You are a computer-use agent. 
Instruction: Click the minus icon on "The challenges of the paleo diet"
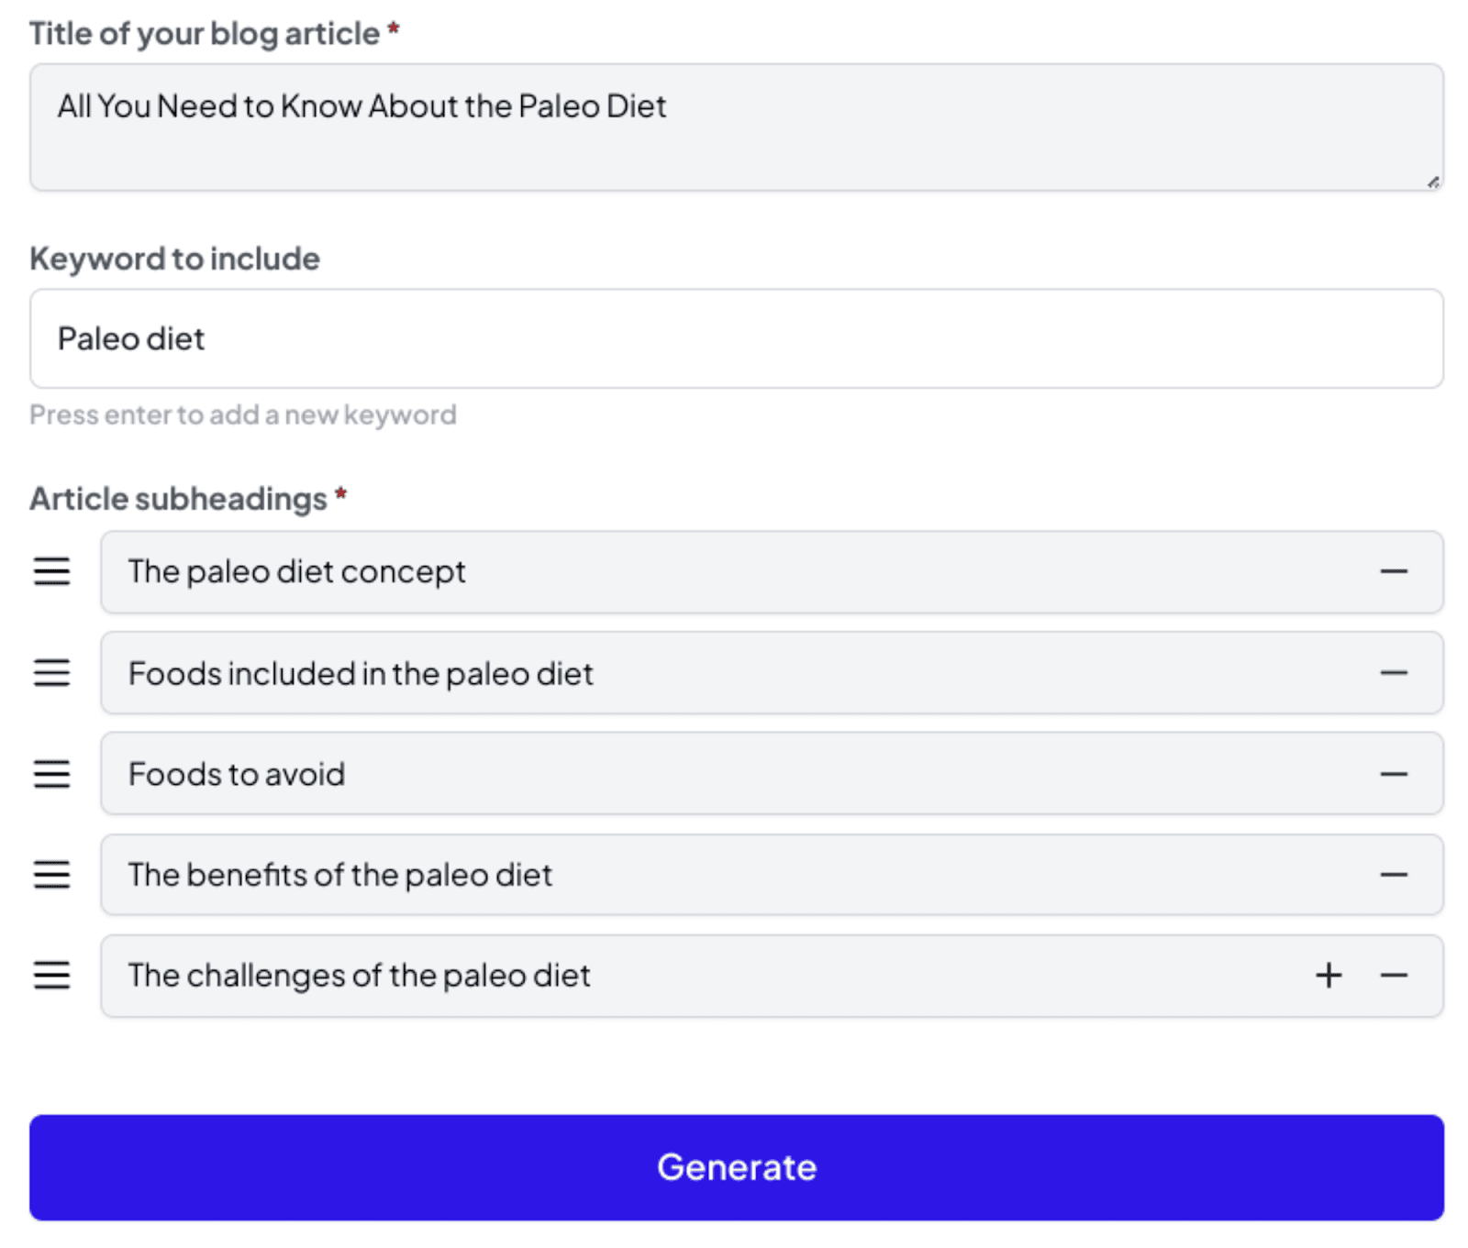(1393, 976)
